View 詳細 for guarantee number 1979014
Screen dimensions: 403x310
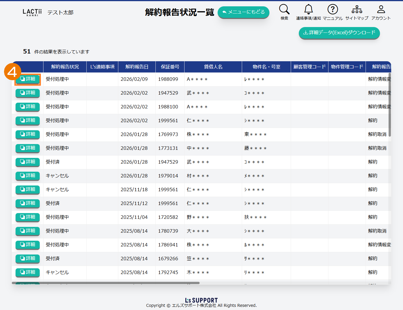28,176
